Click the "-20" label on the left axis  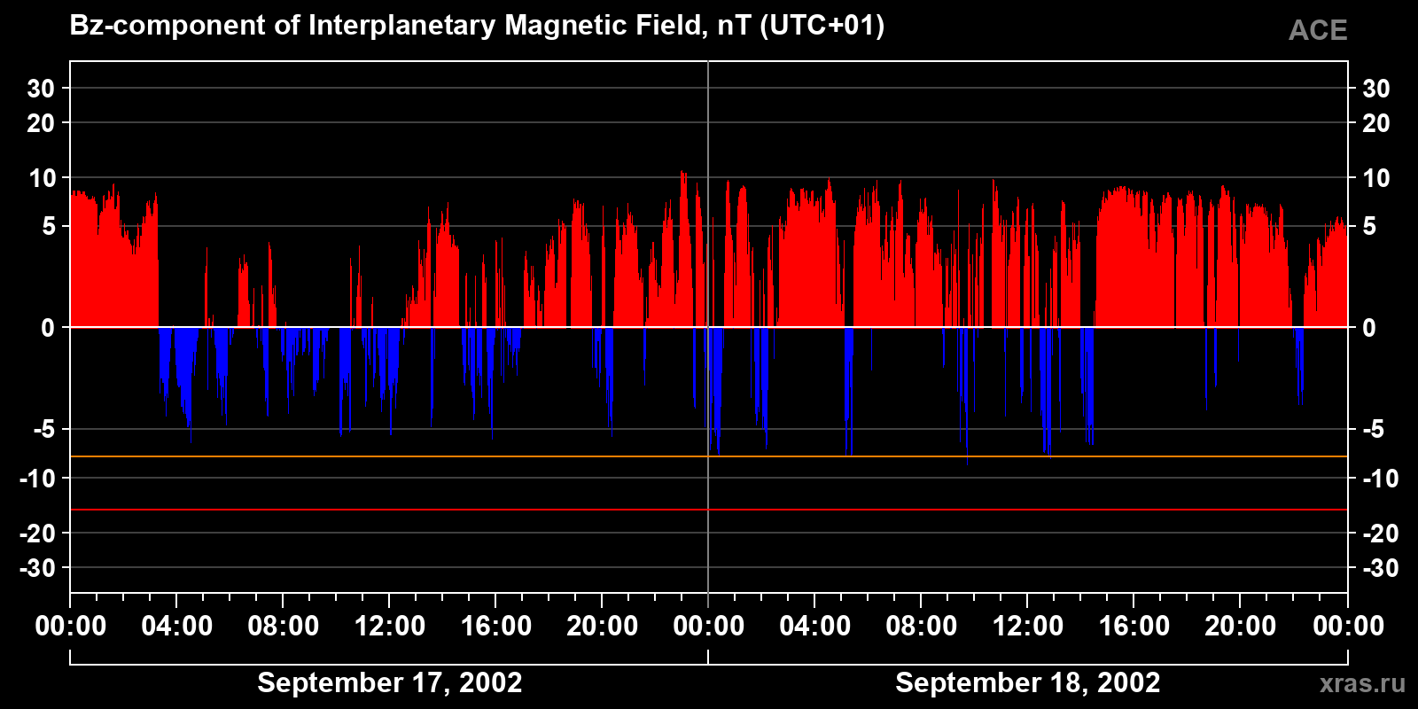tap(37, 534)
